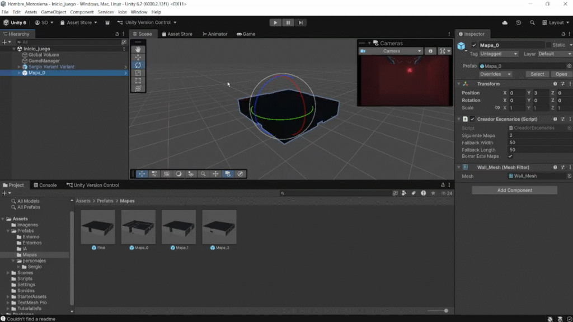Toggle the Mapa_0 active checkbox in Inspector

[x=475, y=45]
